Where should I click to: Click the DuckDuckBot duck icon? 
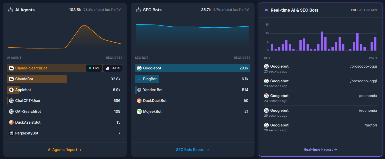point(139,101)
